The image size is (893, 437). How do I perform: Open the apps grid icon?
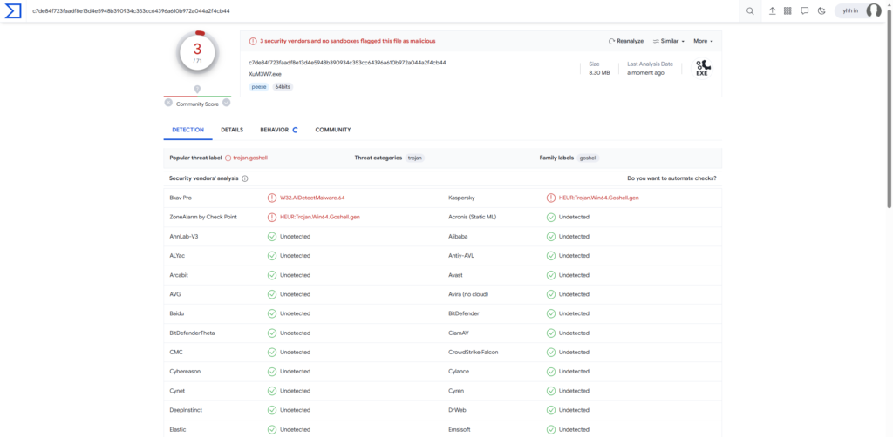(788, 10)
